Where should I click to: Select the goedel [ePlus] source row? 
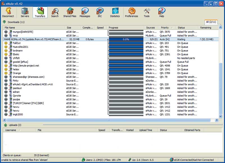111,62
